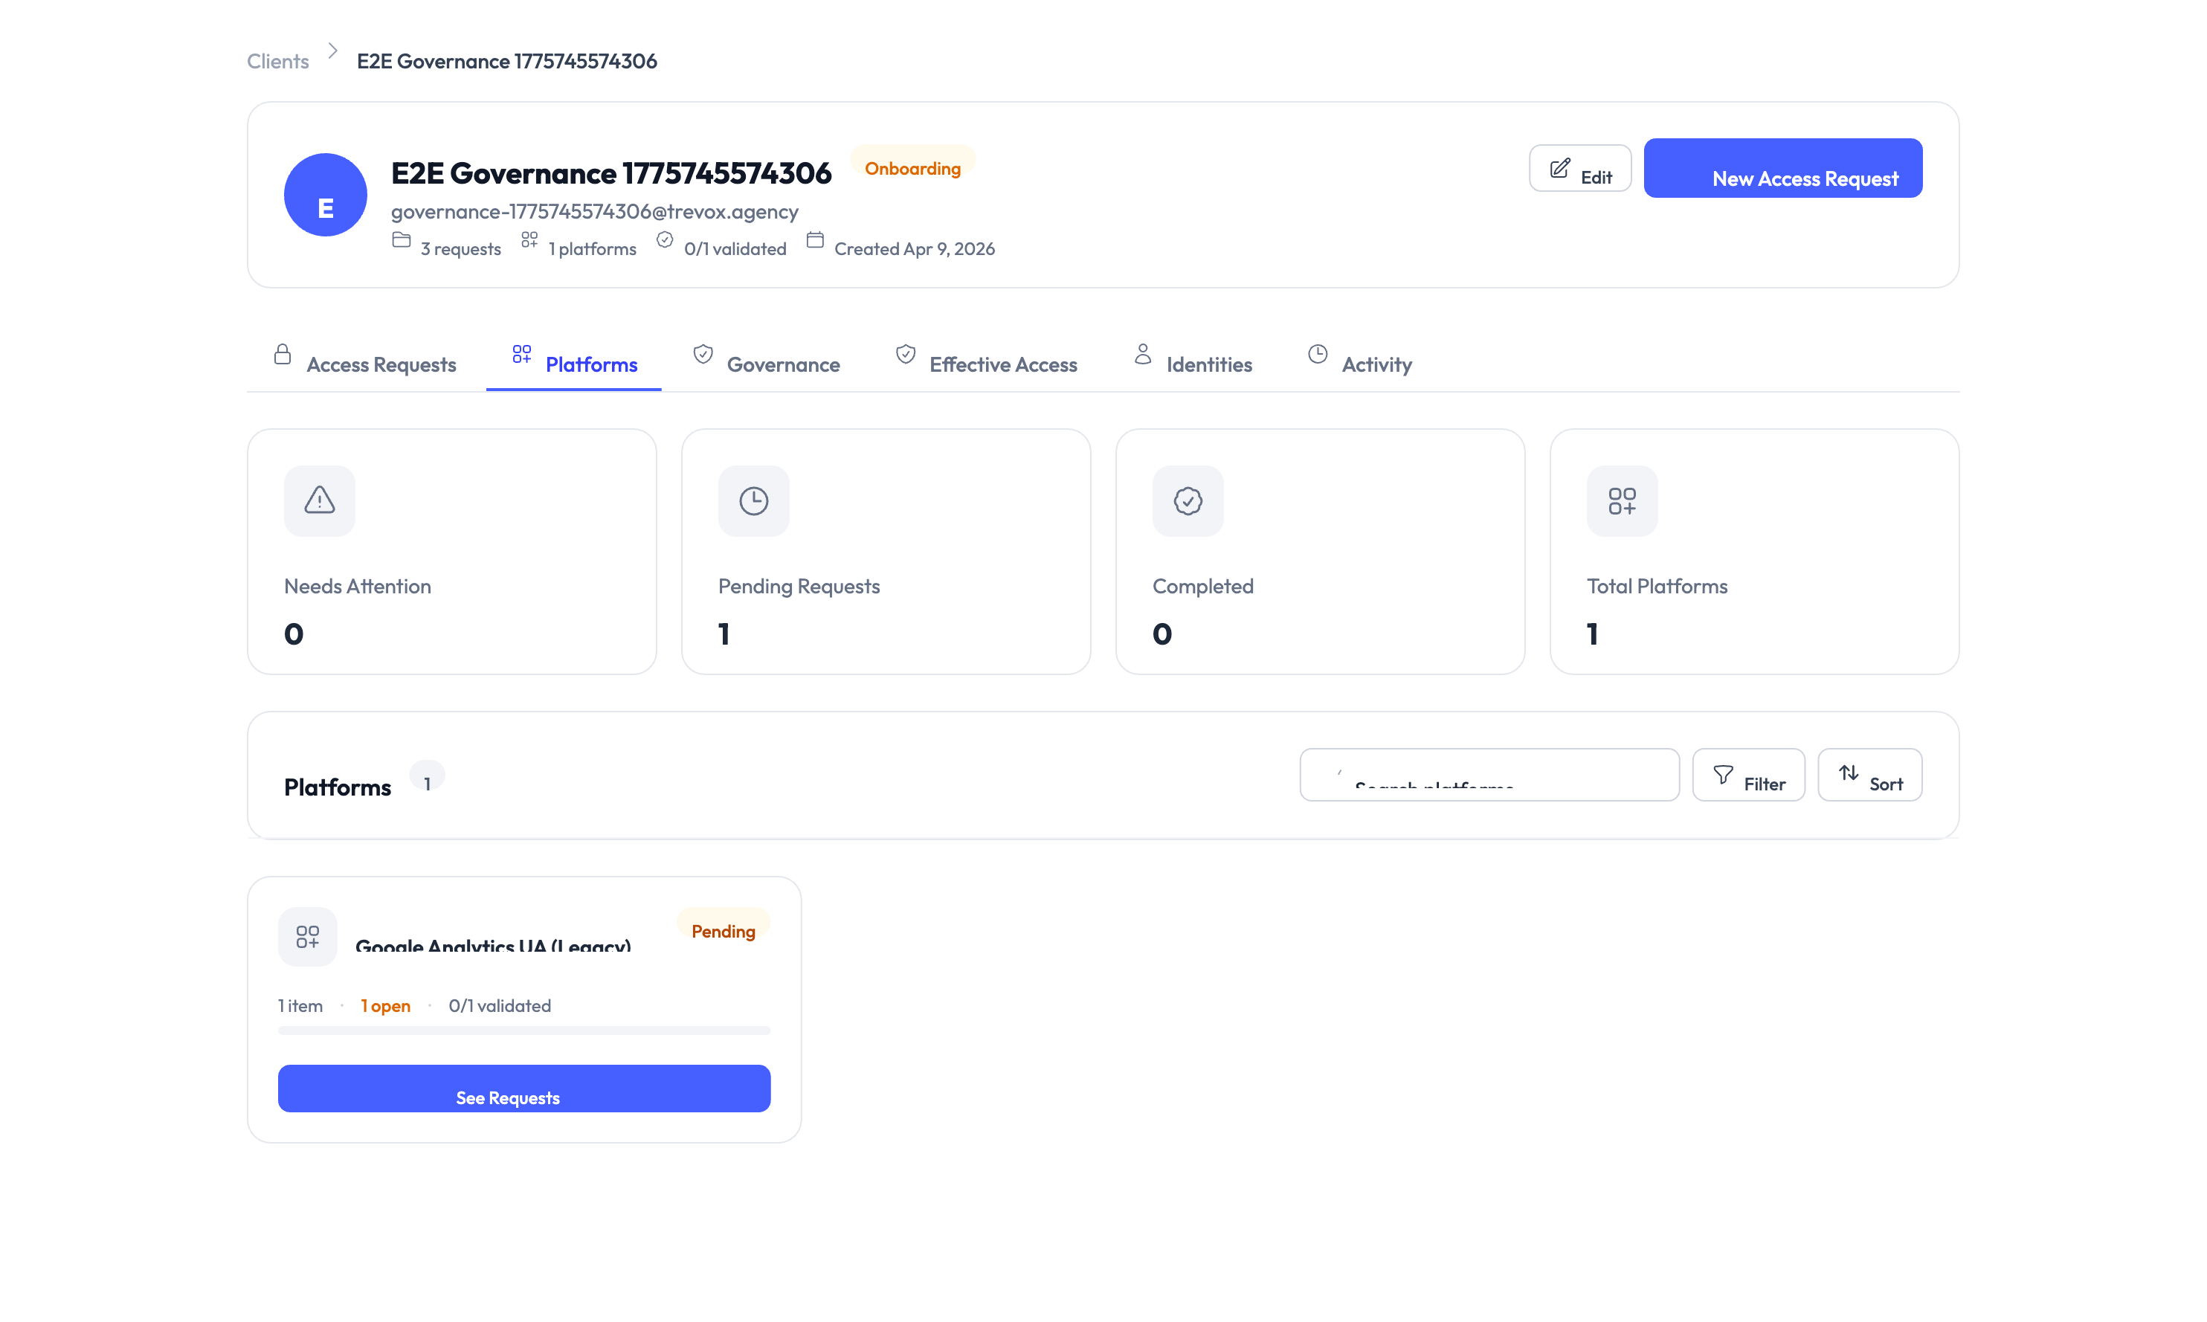Click the checkmark badge icon on Completed card
The width and height of the screenshot is (2207, 1322).
[1188, 500]
